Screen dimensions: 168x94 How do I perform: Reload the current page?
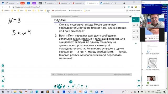9,7
